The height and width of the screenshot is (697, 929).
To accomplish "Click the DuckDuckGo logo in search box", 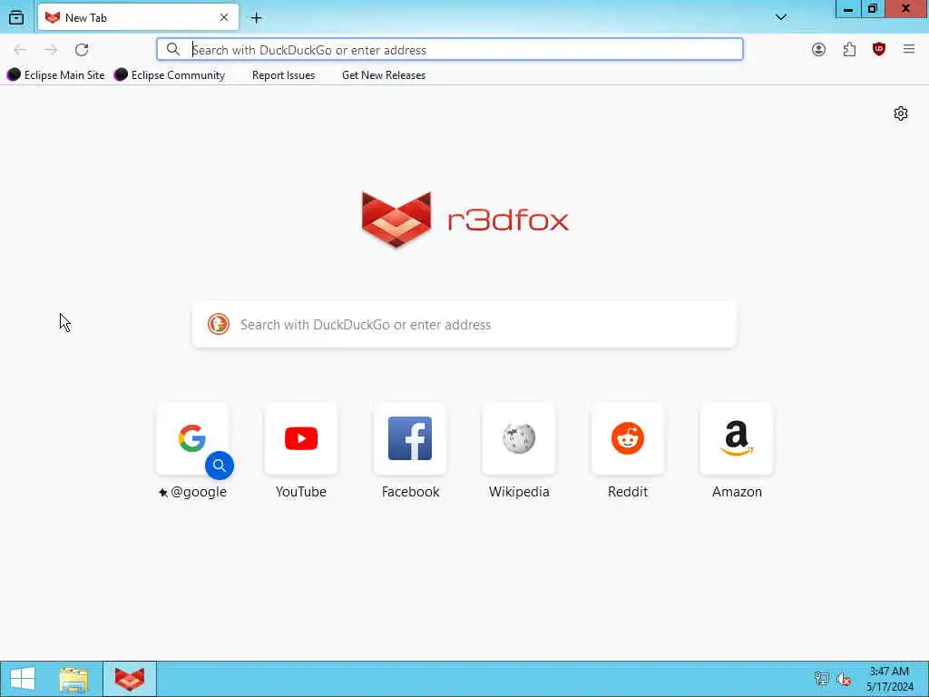I will point(218,324).
